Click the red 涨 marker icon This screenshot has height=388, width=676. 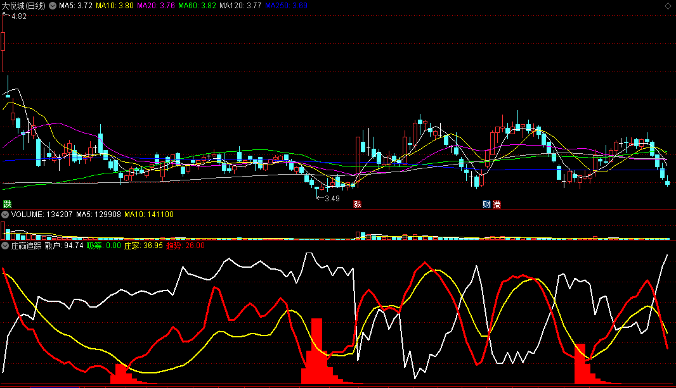pyautogui.click(x=358, y=204)
